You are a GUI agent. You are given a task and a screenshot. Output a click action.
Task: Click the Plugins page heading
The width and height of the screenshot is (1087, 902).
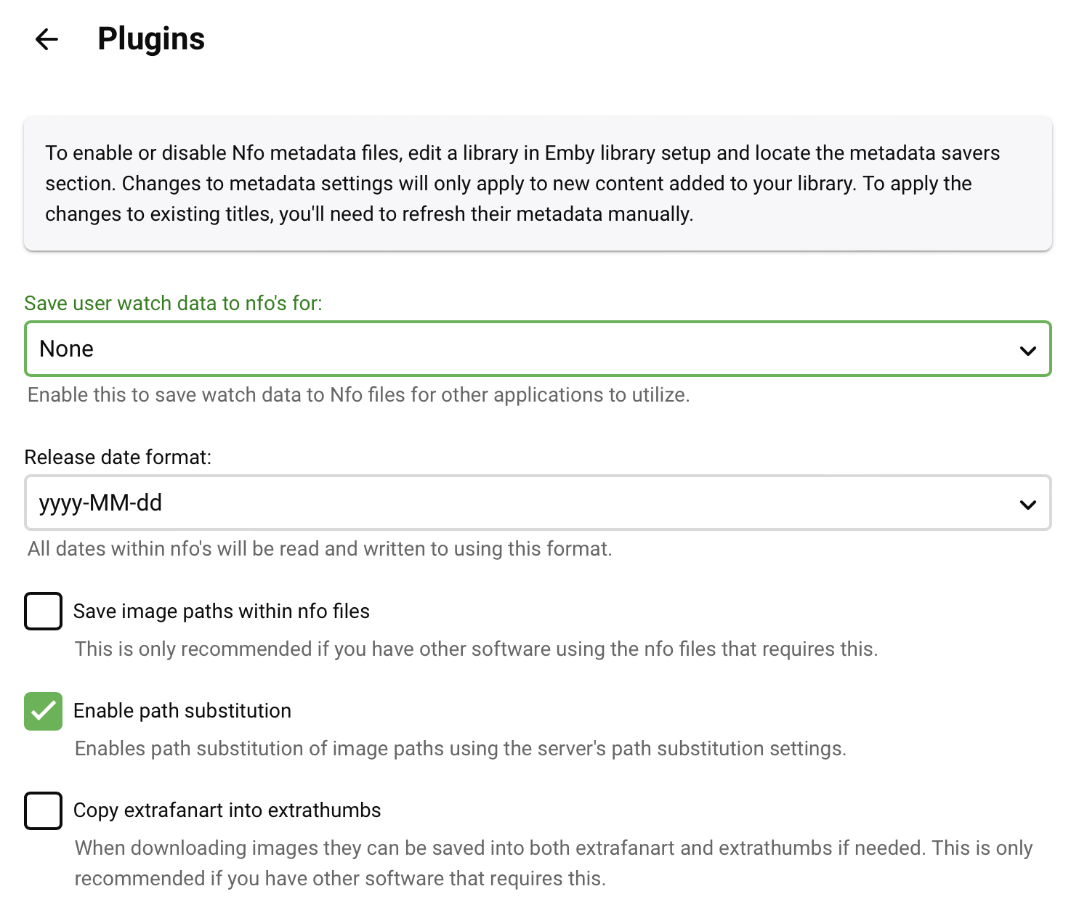(x=151, y=39)
